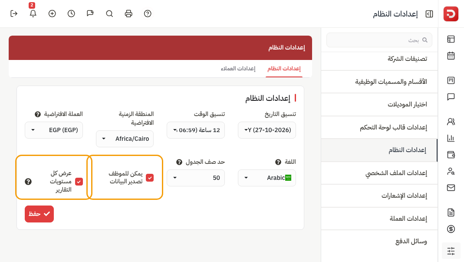The height and width of the screenshot is (262, 464).
Task: Open إعدادات الملف الشخصي menu item
Action: 379,173
